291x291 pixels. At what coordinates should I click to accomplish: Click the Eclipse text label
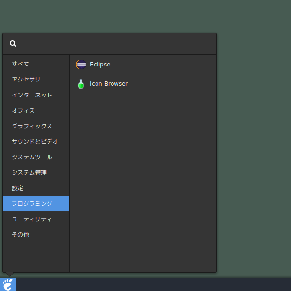click(100, 65)
